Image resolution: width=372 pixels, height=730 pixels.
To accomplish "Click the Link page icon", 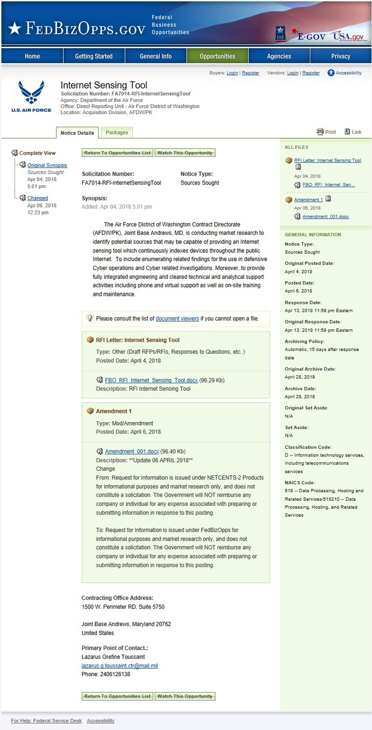I will pyautogui.click(x=348, y=132).
